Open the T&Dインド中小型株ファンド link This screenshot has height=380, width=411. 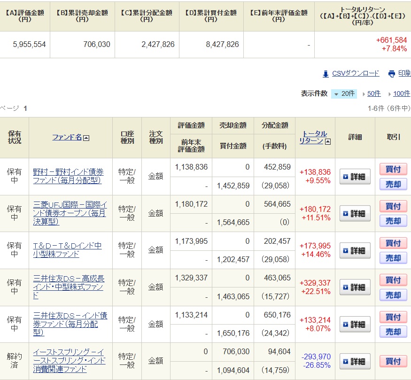[67, 250]
